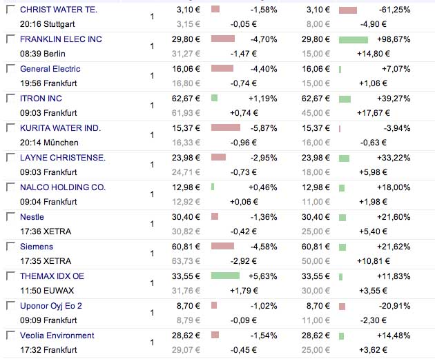Click THEMAX green daily change bar

pos(225,276)
